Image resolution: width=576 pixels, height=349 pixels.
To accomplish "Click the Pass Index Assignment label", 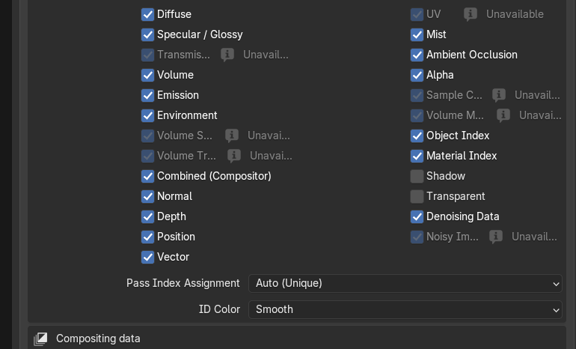I will 183,283.
